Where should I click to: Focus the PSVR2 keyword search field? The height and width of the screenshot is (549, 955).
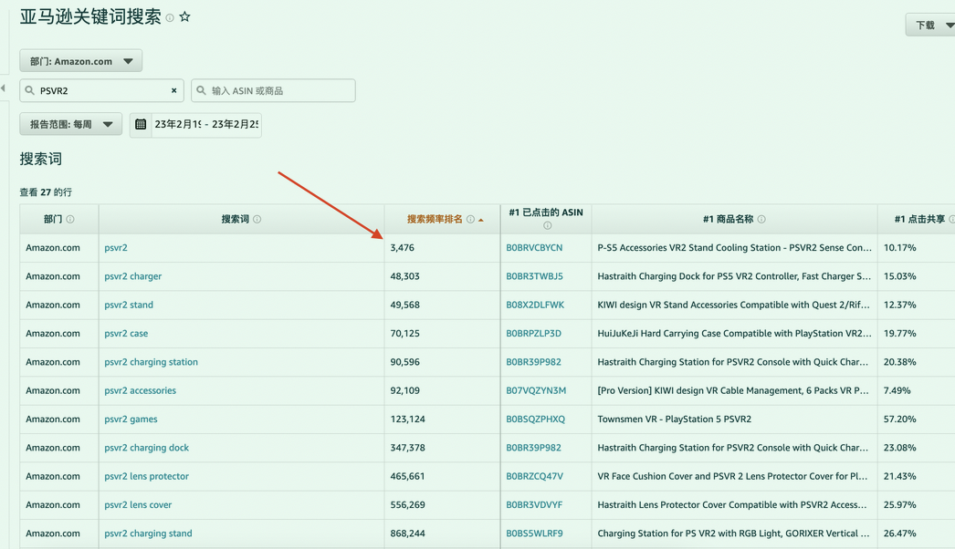101,90
